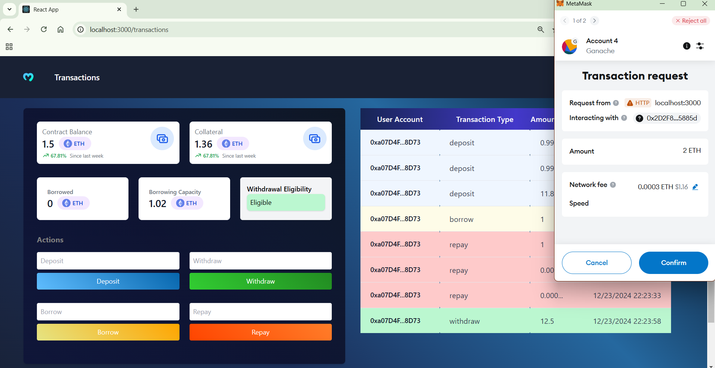Click Reject all requests link
715x368 pixels.
click(x=691, y=21)
